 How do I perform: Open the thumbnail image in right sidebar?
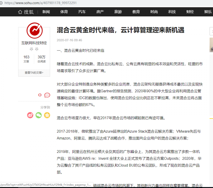[x=211, y=45]
